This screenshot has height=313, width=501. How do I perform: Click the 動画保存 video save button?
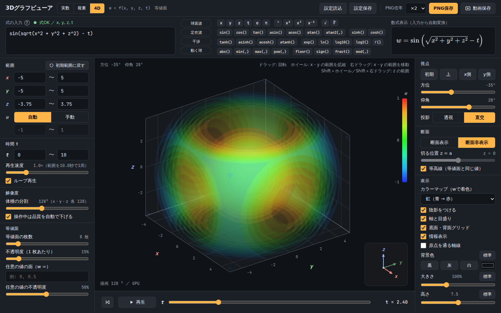click(x=478, y=8)
